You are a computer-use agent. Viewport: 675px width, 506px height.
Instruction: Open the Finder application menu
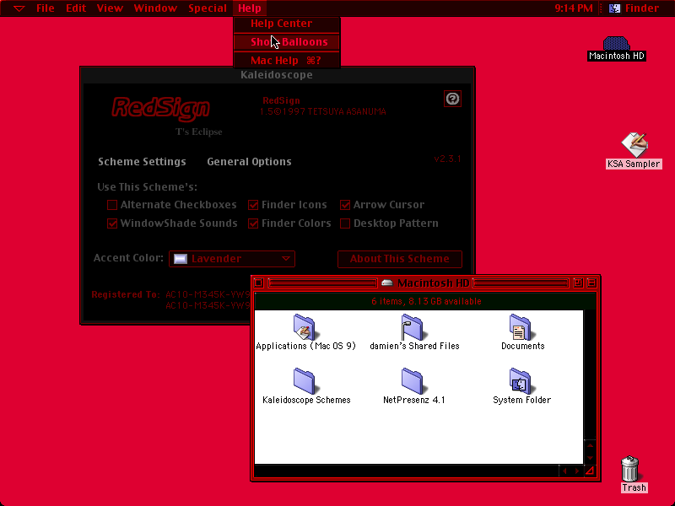pyautogui.click(x=634, y=8)
